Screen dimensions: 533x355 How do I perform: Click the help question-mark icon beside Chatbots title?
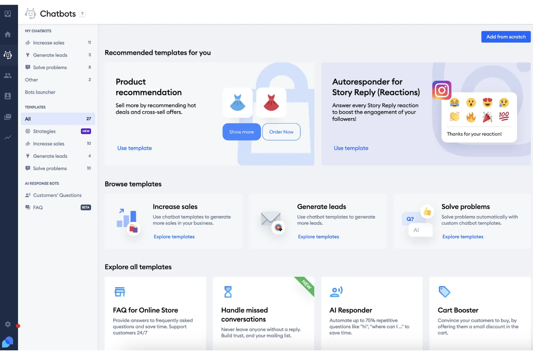(82, 13)
